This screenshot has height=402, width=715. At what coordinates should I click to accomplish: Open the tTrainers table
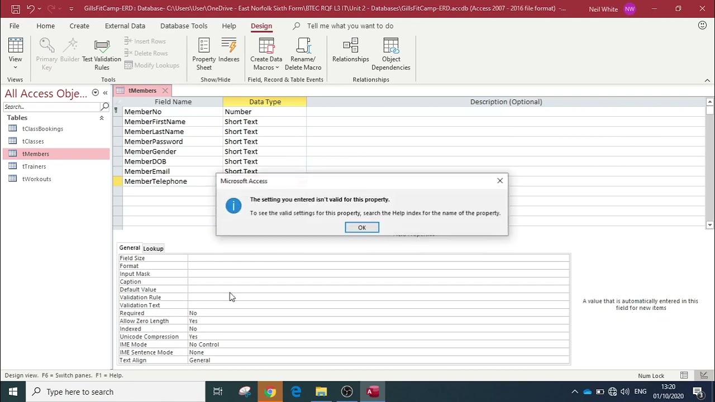(34, 166)
